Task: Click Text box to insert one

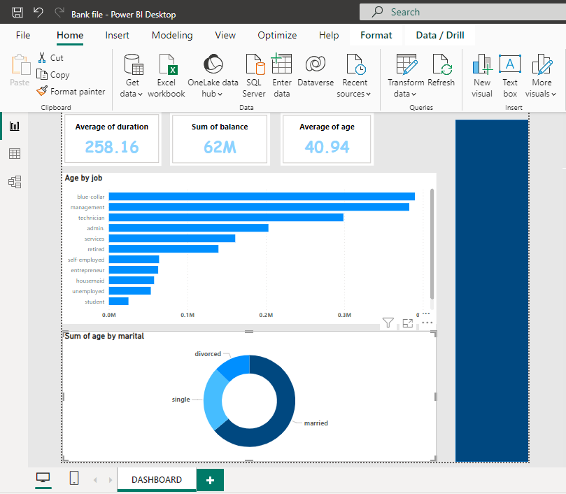Action: click(510, 73)
